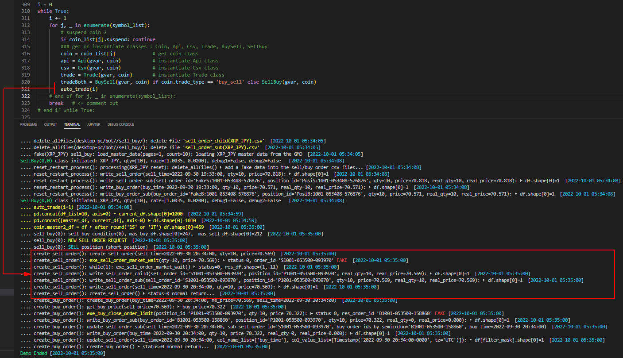Viewport: 623px width, 358px height.
Task: Click line number 323 in the gutter
Action: pos(26,103)
